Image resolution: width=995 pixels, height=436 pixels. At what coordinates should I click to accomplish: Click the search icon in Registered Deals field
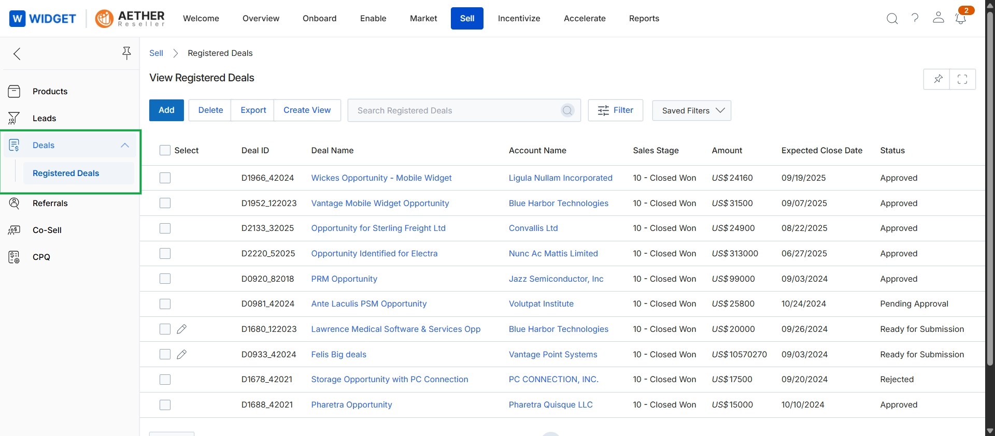click(x=567, y=110)
